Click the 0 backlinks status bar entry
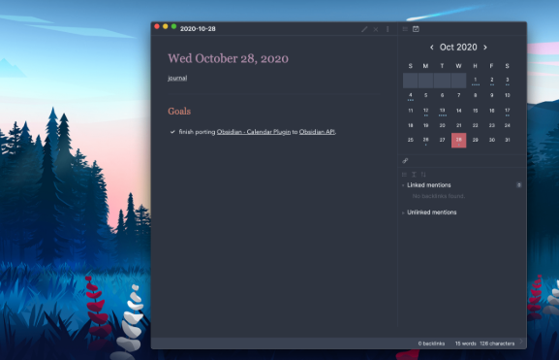The image size is (559, 360). (431, 344)
